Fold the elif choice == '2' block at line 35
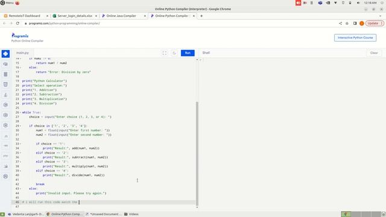Screen dimensions: 386x217 [x=21, y=153]
